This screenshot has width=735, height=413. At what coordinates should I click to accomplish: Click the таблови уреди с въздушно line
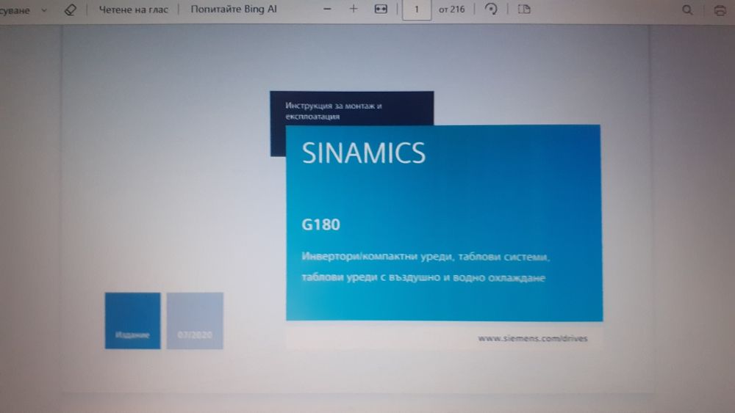point(423,277)
